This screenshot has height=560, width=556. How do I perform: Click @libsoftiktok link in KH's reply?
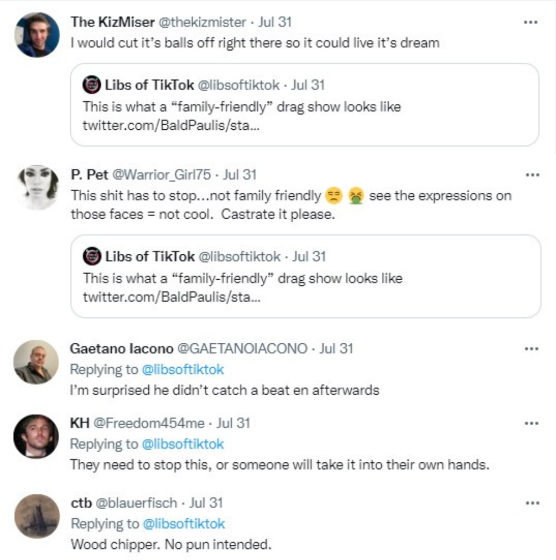pos(183,444)
